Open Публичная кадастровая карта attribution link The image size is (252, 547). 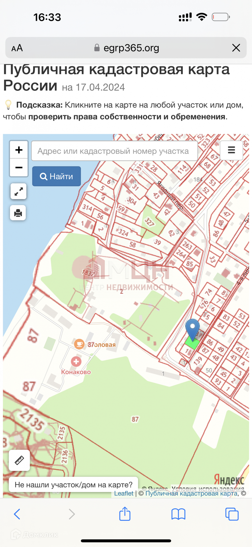(x=192, y=493)
